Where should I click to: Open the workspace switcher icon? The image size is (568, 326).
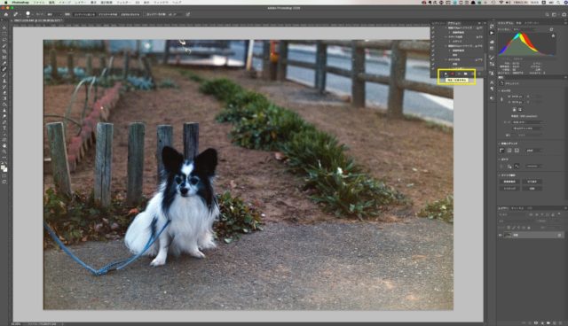pos(554,14)
